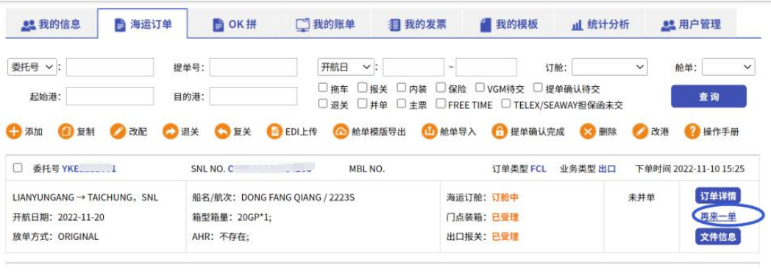Screen dimensions: 771x279
Task: Click the 添加 (add) plus icon
Action: (x=14, y=131)
